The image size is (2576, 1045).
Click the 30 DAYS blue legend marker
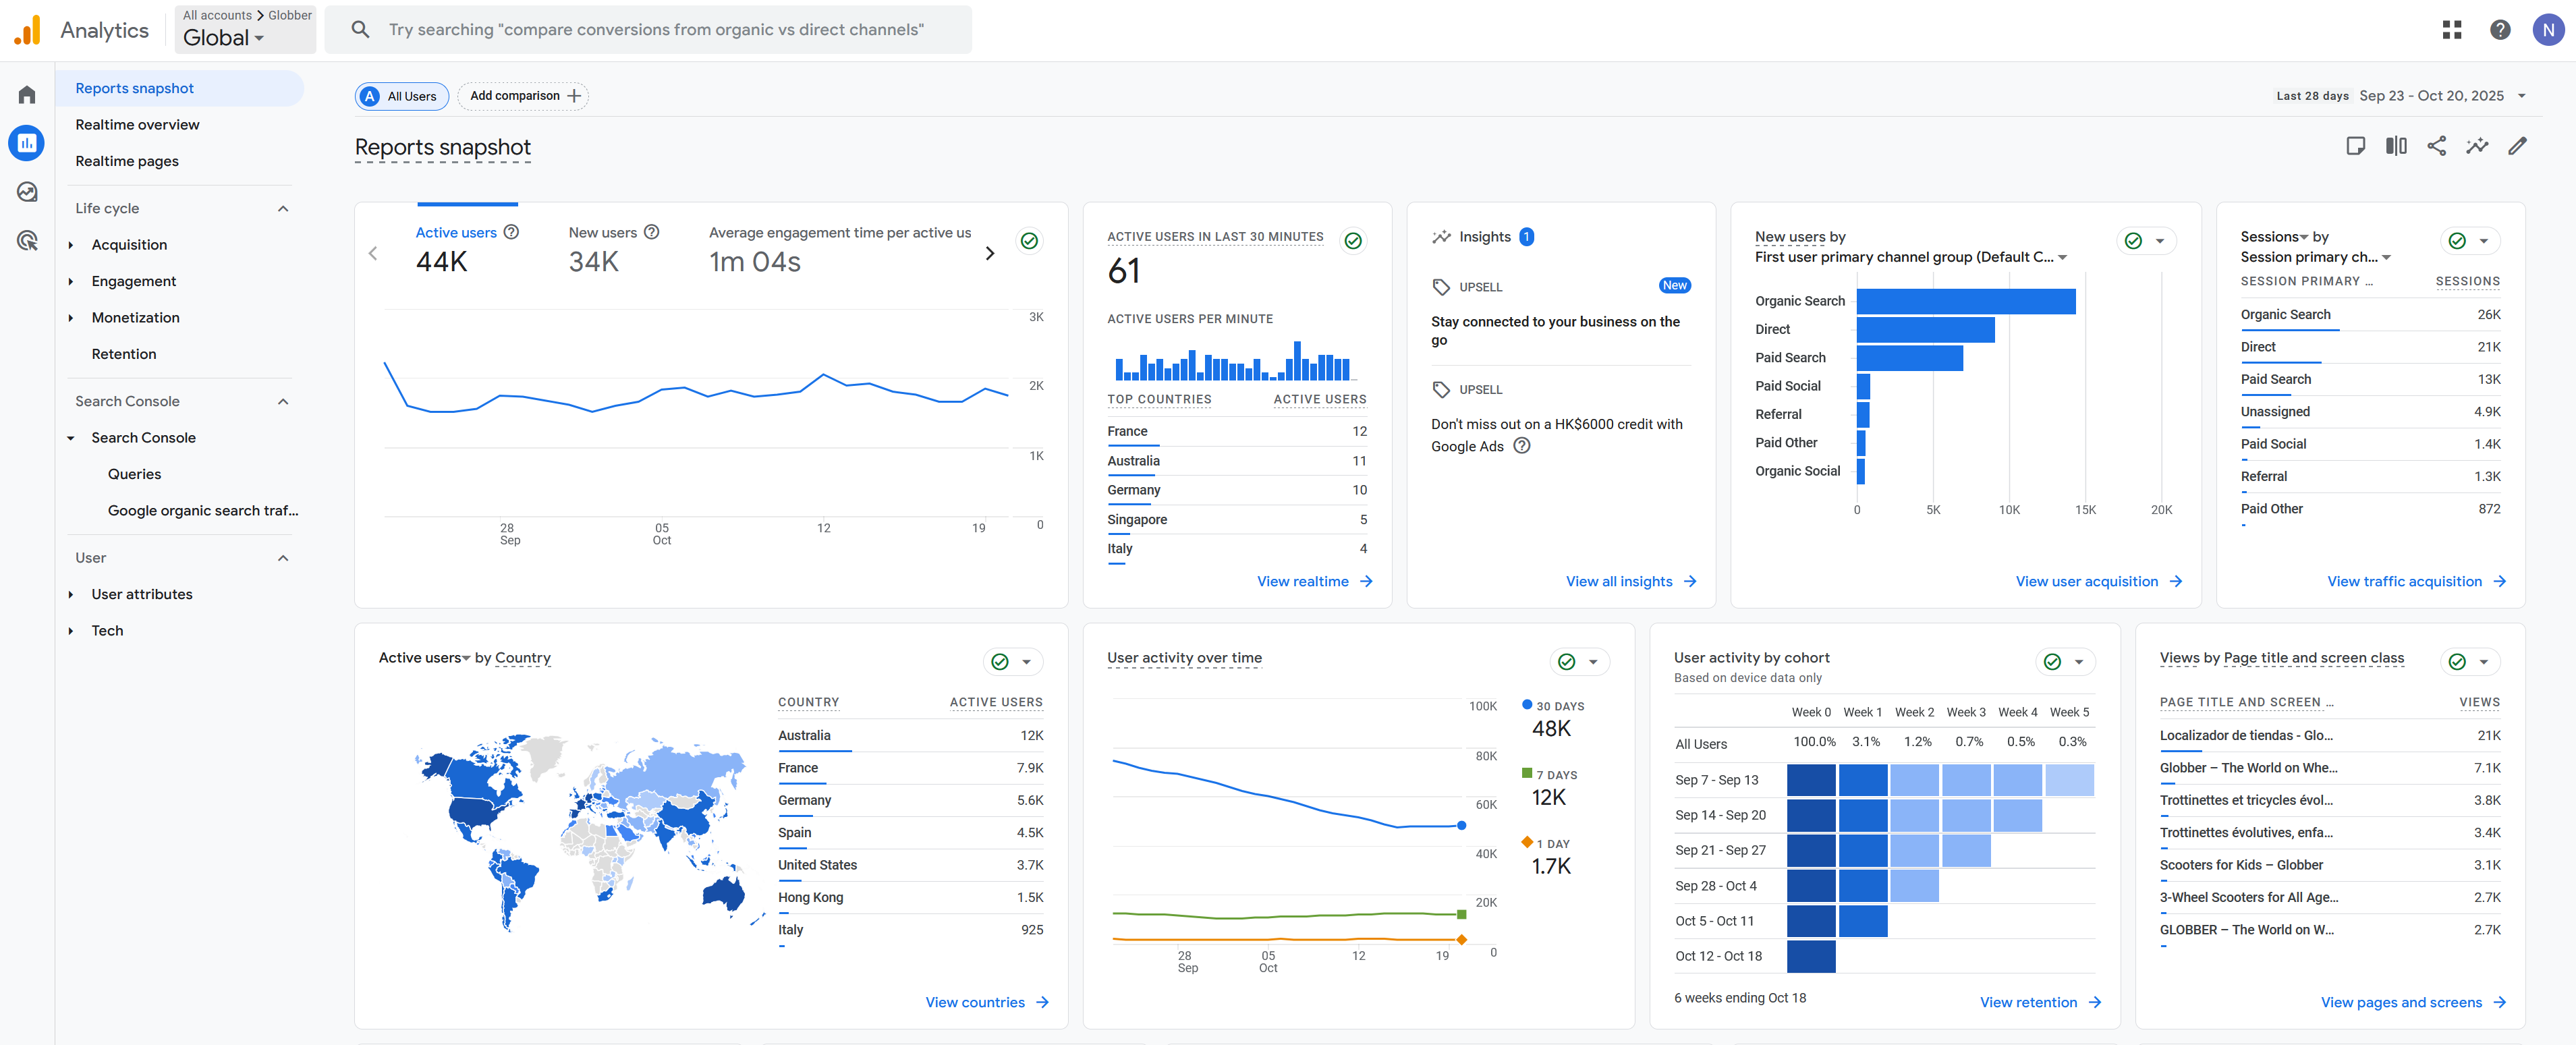click(1526, 705)
